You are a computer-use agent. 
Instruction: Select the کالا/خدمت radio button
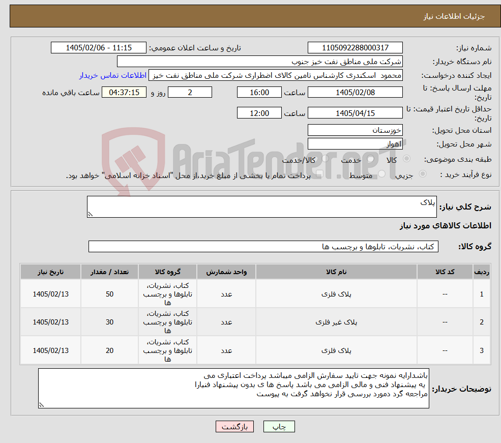pyautogui.click(x=325, y=159)
